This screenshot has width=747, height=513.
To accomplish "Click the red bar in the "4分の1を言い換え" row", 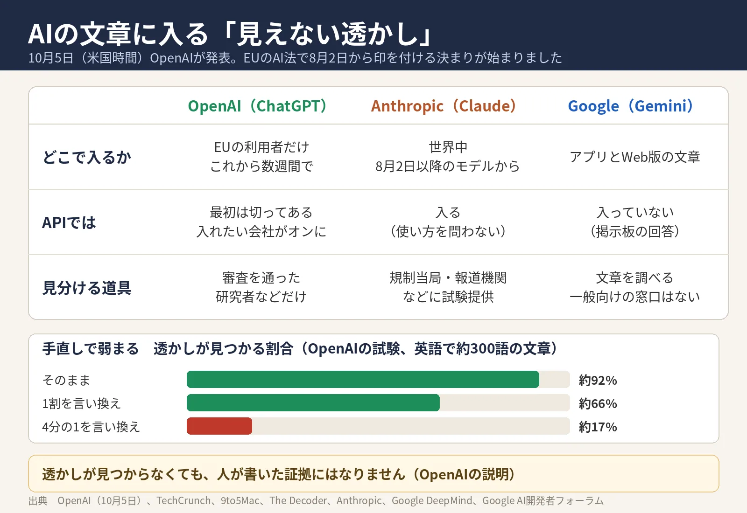I will (x=219, y=426).
